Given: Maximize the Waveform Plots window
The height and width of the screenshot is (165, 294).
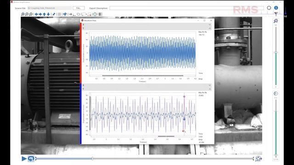Looking at the screenshot, I should click(x=204, y=20).
